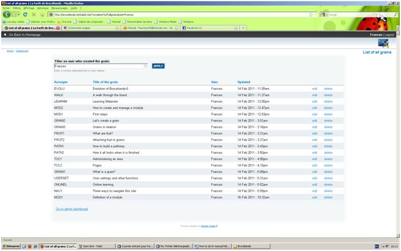401x251 pixels.
Task: Close the 'List of all grains' tab
Action: (58, 28)
